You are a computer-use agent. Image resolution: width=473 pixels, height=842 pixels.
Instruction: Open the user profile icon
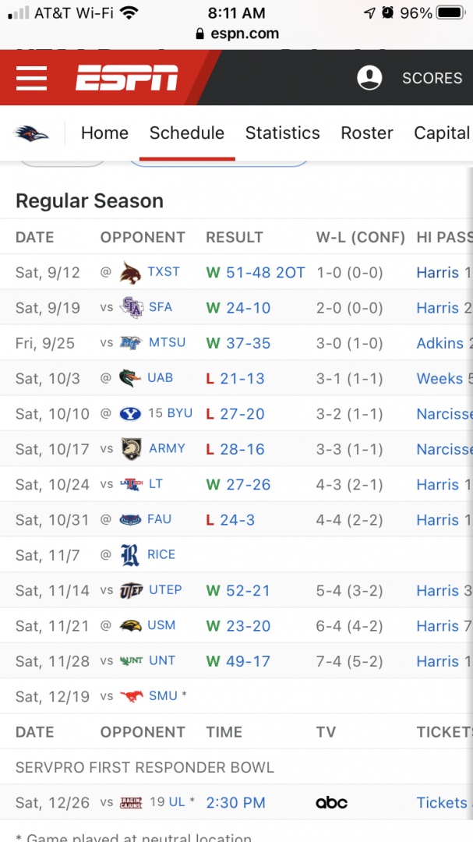tap(369, 78)
